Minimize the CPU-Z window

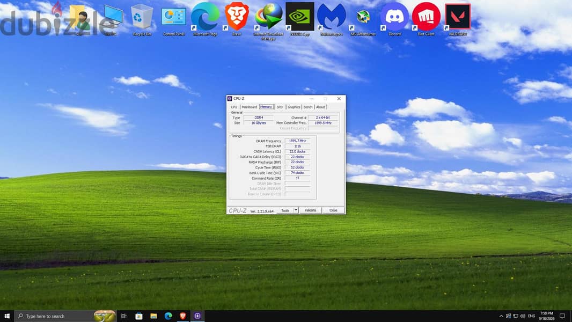point(312,98)
